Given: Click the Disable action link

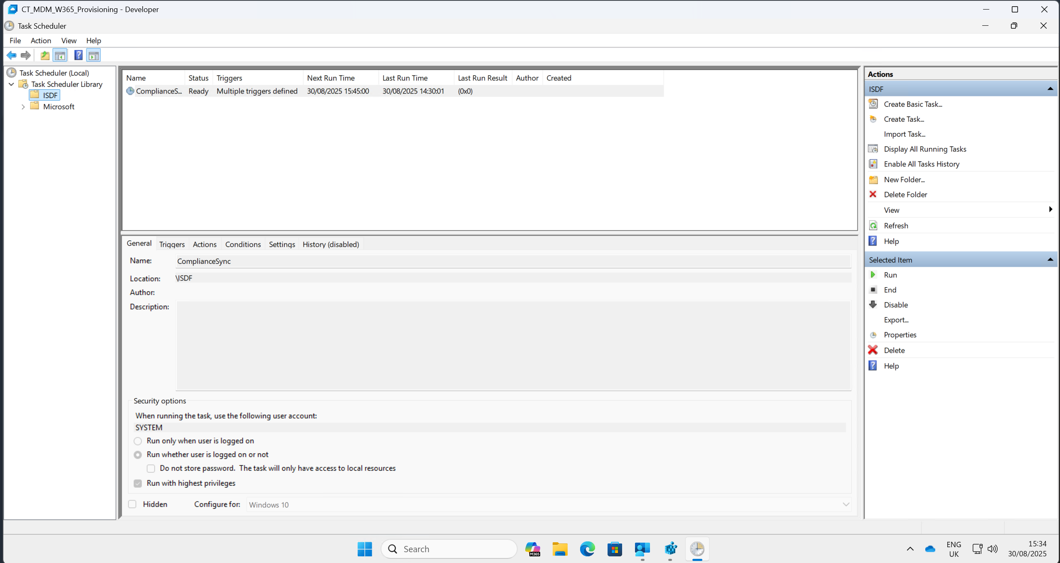Looking at the screenshot, I should tap(896, 305).
